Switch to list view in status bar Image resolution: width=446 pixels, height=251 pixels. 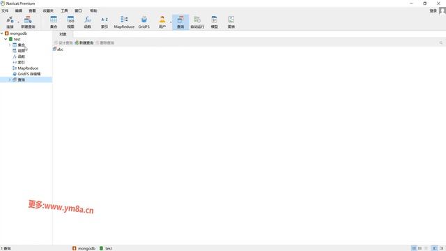pyautogui.click(x=414, y=248)
